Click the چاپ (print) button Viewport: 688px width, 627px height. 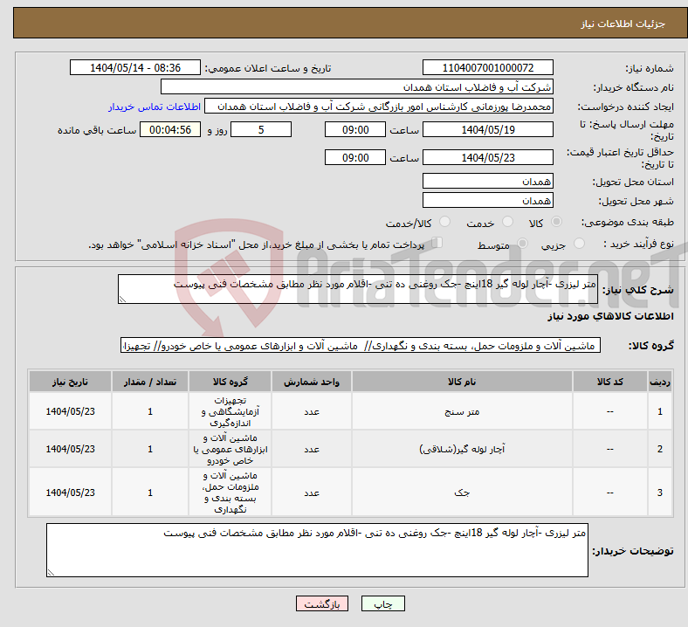coord(382,603)
